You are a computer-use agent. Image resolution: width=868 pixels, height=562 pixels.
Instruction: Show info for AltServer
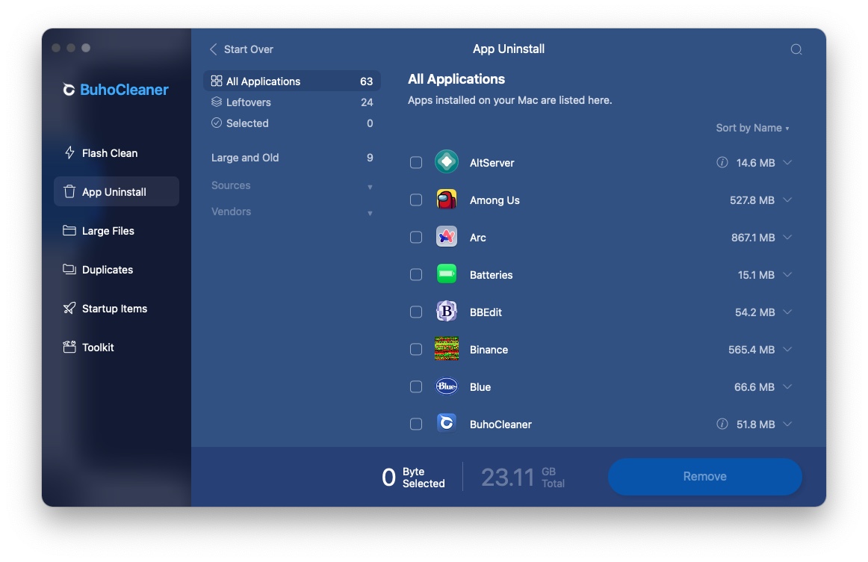[722, 162]
